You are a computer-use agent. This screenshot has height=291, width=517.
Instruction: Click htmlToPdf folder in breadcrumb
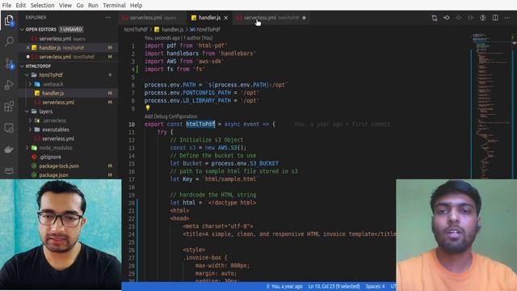(136, 30)
